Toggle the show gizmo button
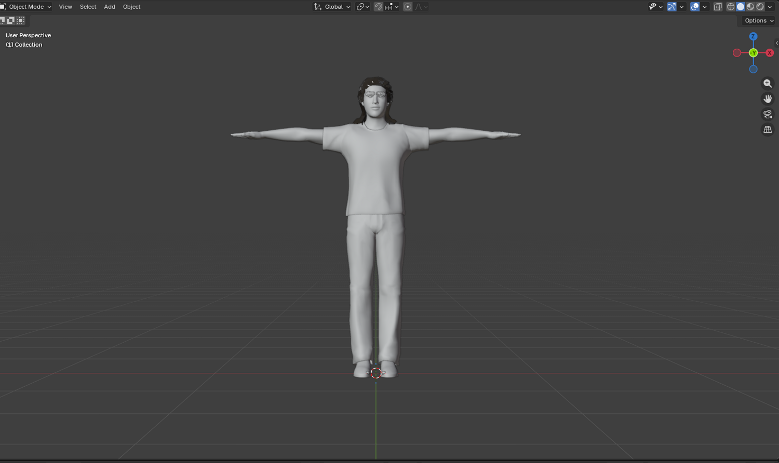The height and width of the screenshot is (463, 779). pos(672,7)
